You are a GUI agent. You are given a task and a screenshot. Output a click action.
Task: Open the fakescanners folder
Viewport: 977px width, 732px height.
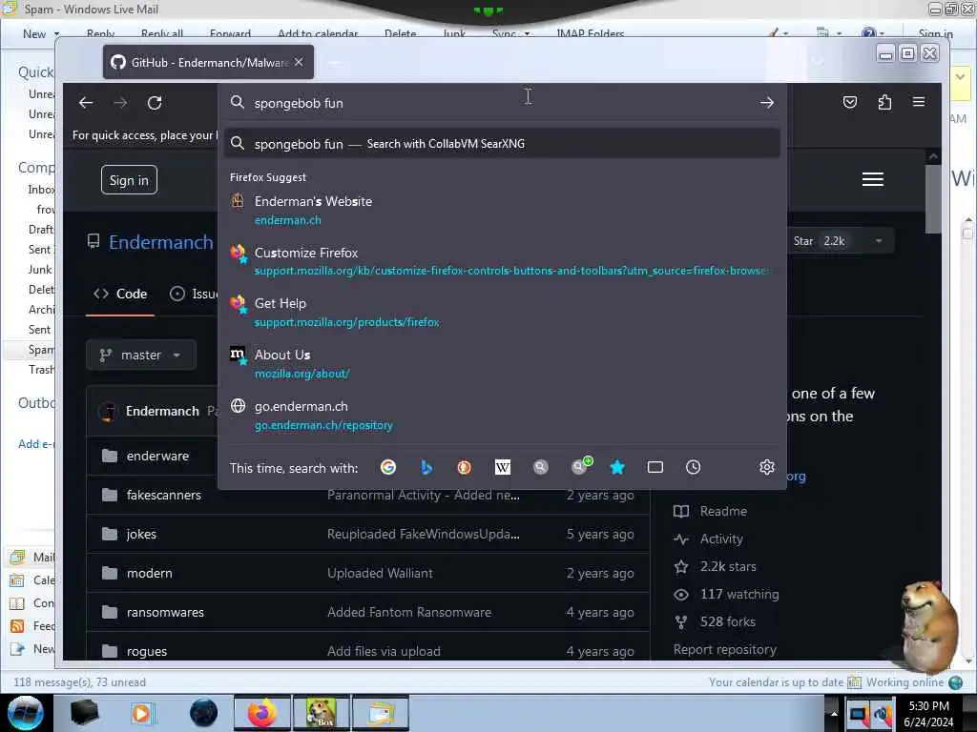164,496
